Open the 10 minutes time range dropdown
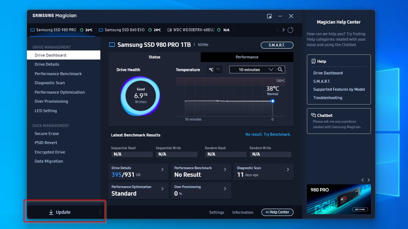 (252, 70)
